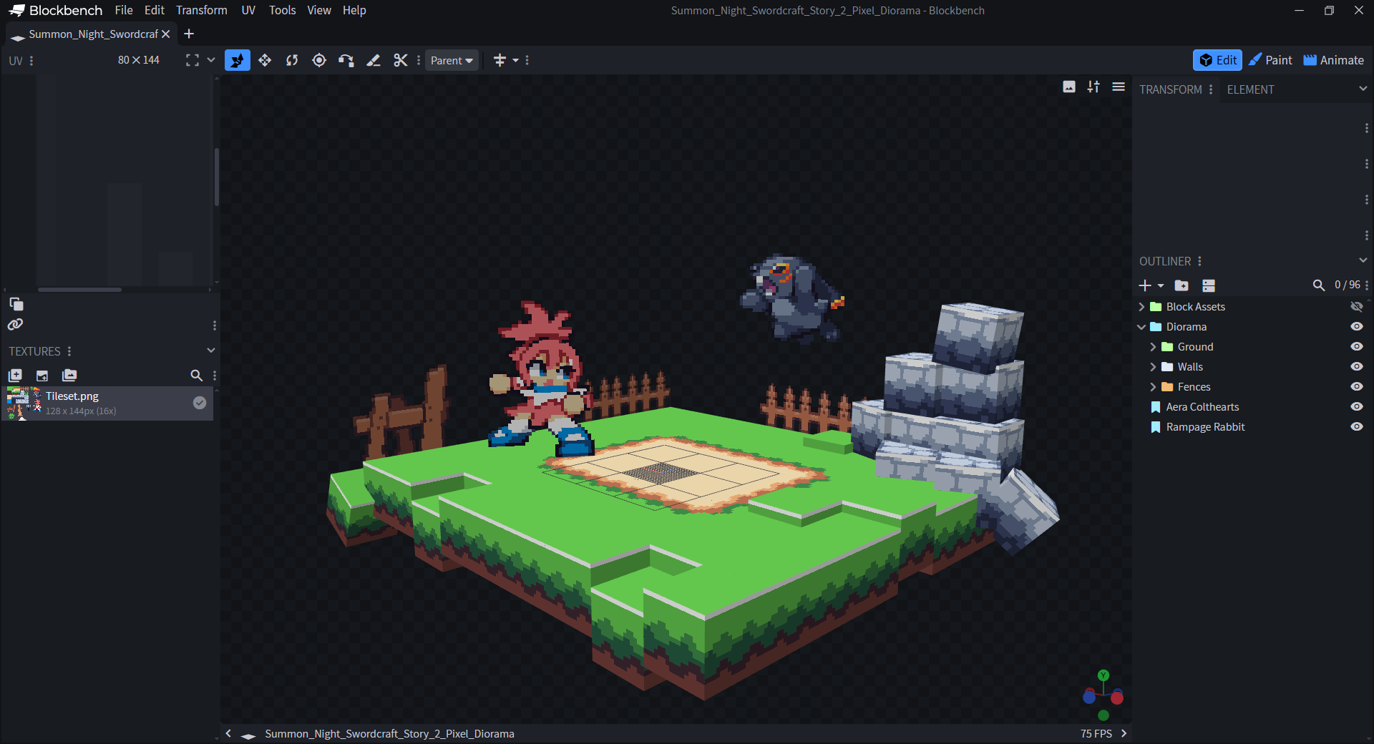Select the Pivot tool
The image size is (1374, 744).
pyautogui.click(x=319, y=60)
